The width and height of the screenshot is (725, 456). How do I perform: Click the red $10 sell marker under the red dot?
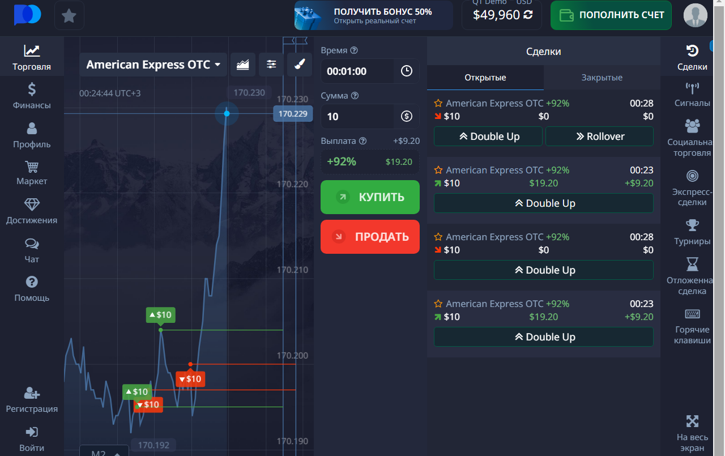point(190,379)
